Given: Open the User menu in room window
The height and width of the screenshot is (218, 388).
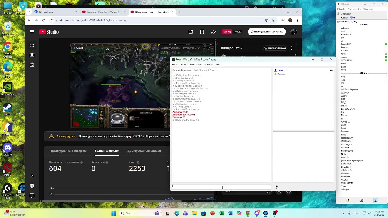Looking at the screenshot, I should [x=183, y=64].
